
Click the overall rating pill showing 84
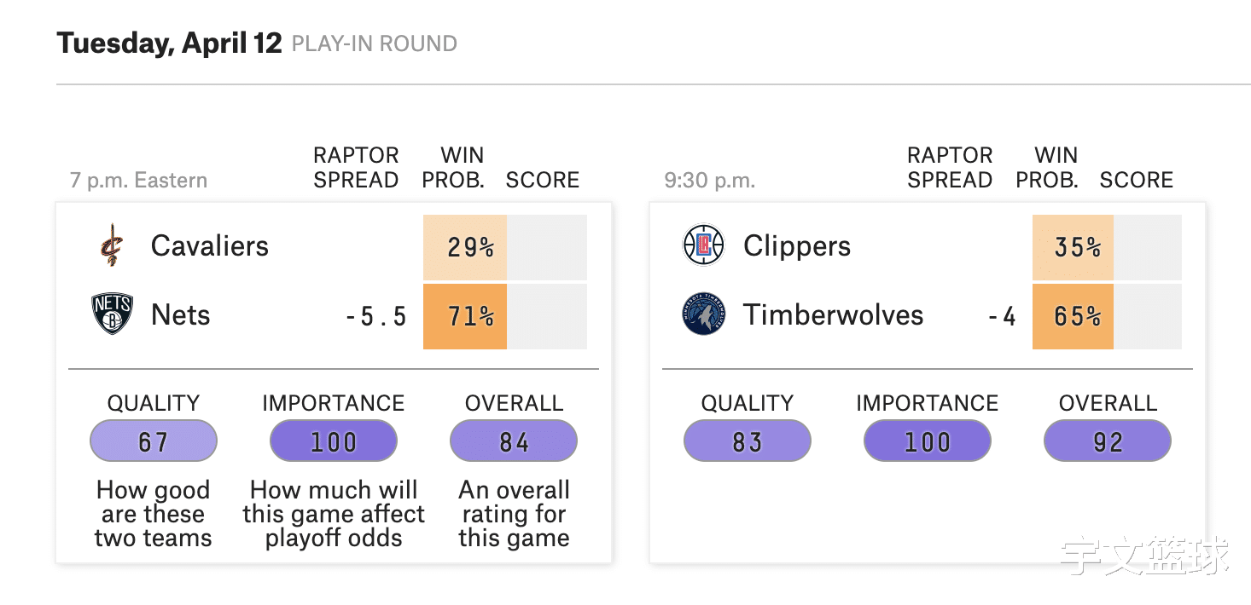[x=514, y=442]
